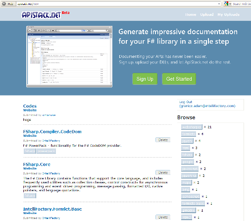
Task: Open the FSharp.Core title link
Action: point(37,165)
